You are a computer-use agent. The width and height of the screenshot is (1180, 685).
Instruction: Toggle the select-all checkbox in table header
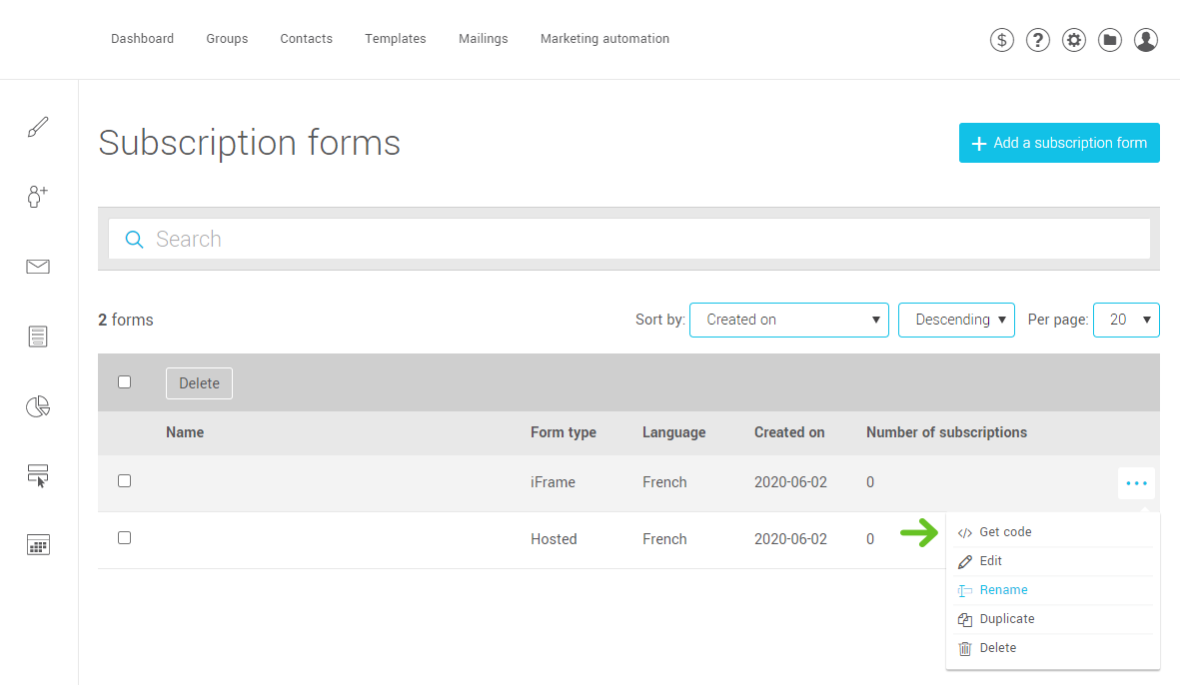[125, 381]
